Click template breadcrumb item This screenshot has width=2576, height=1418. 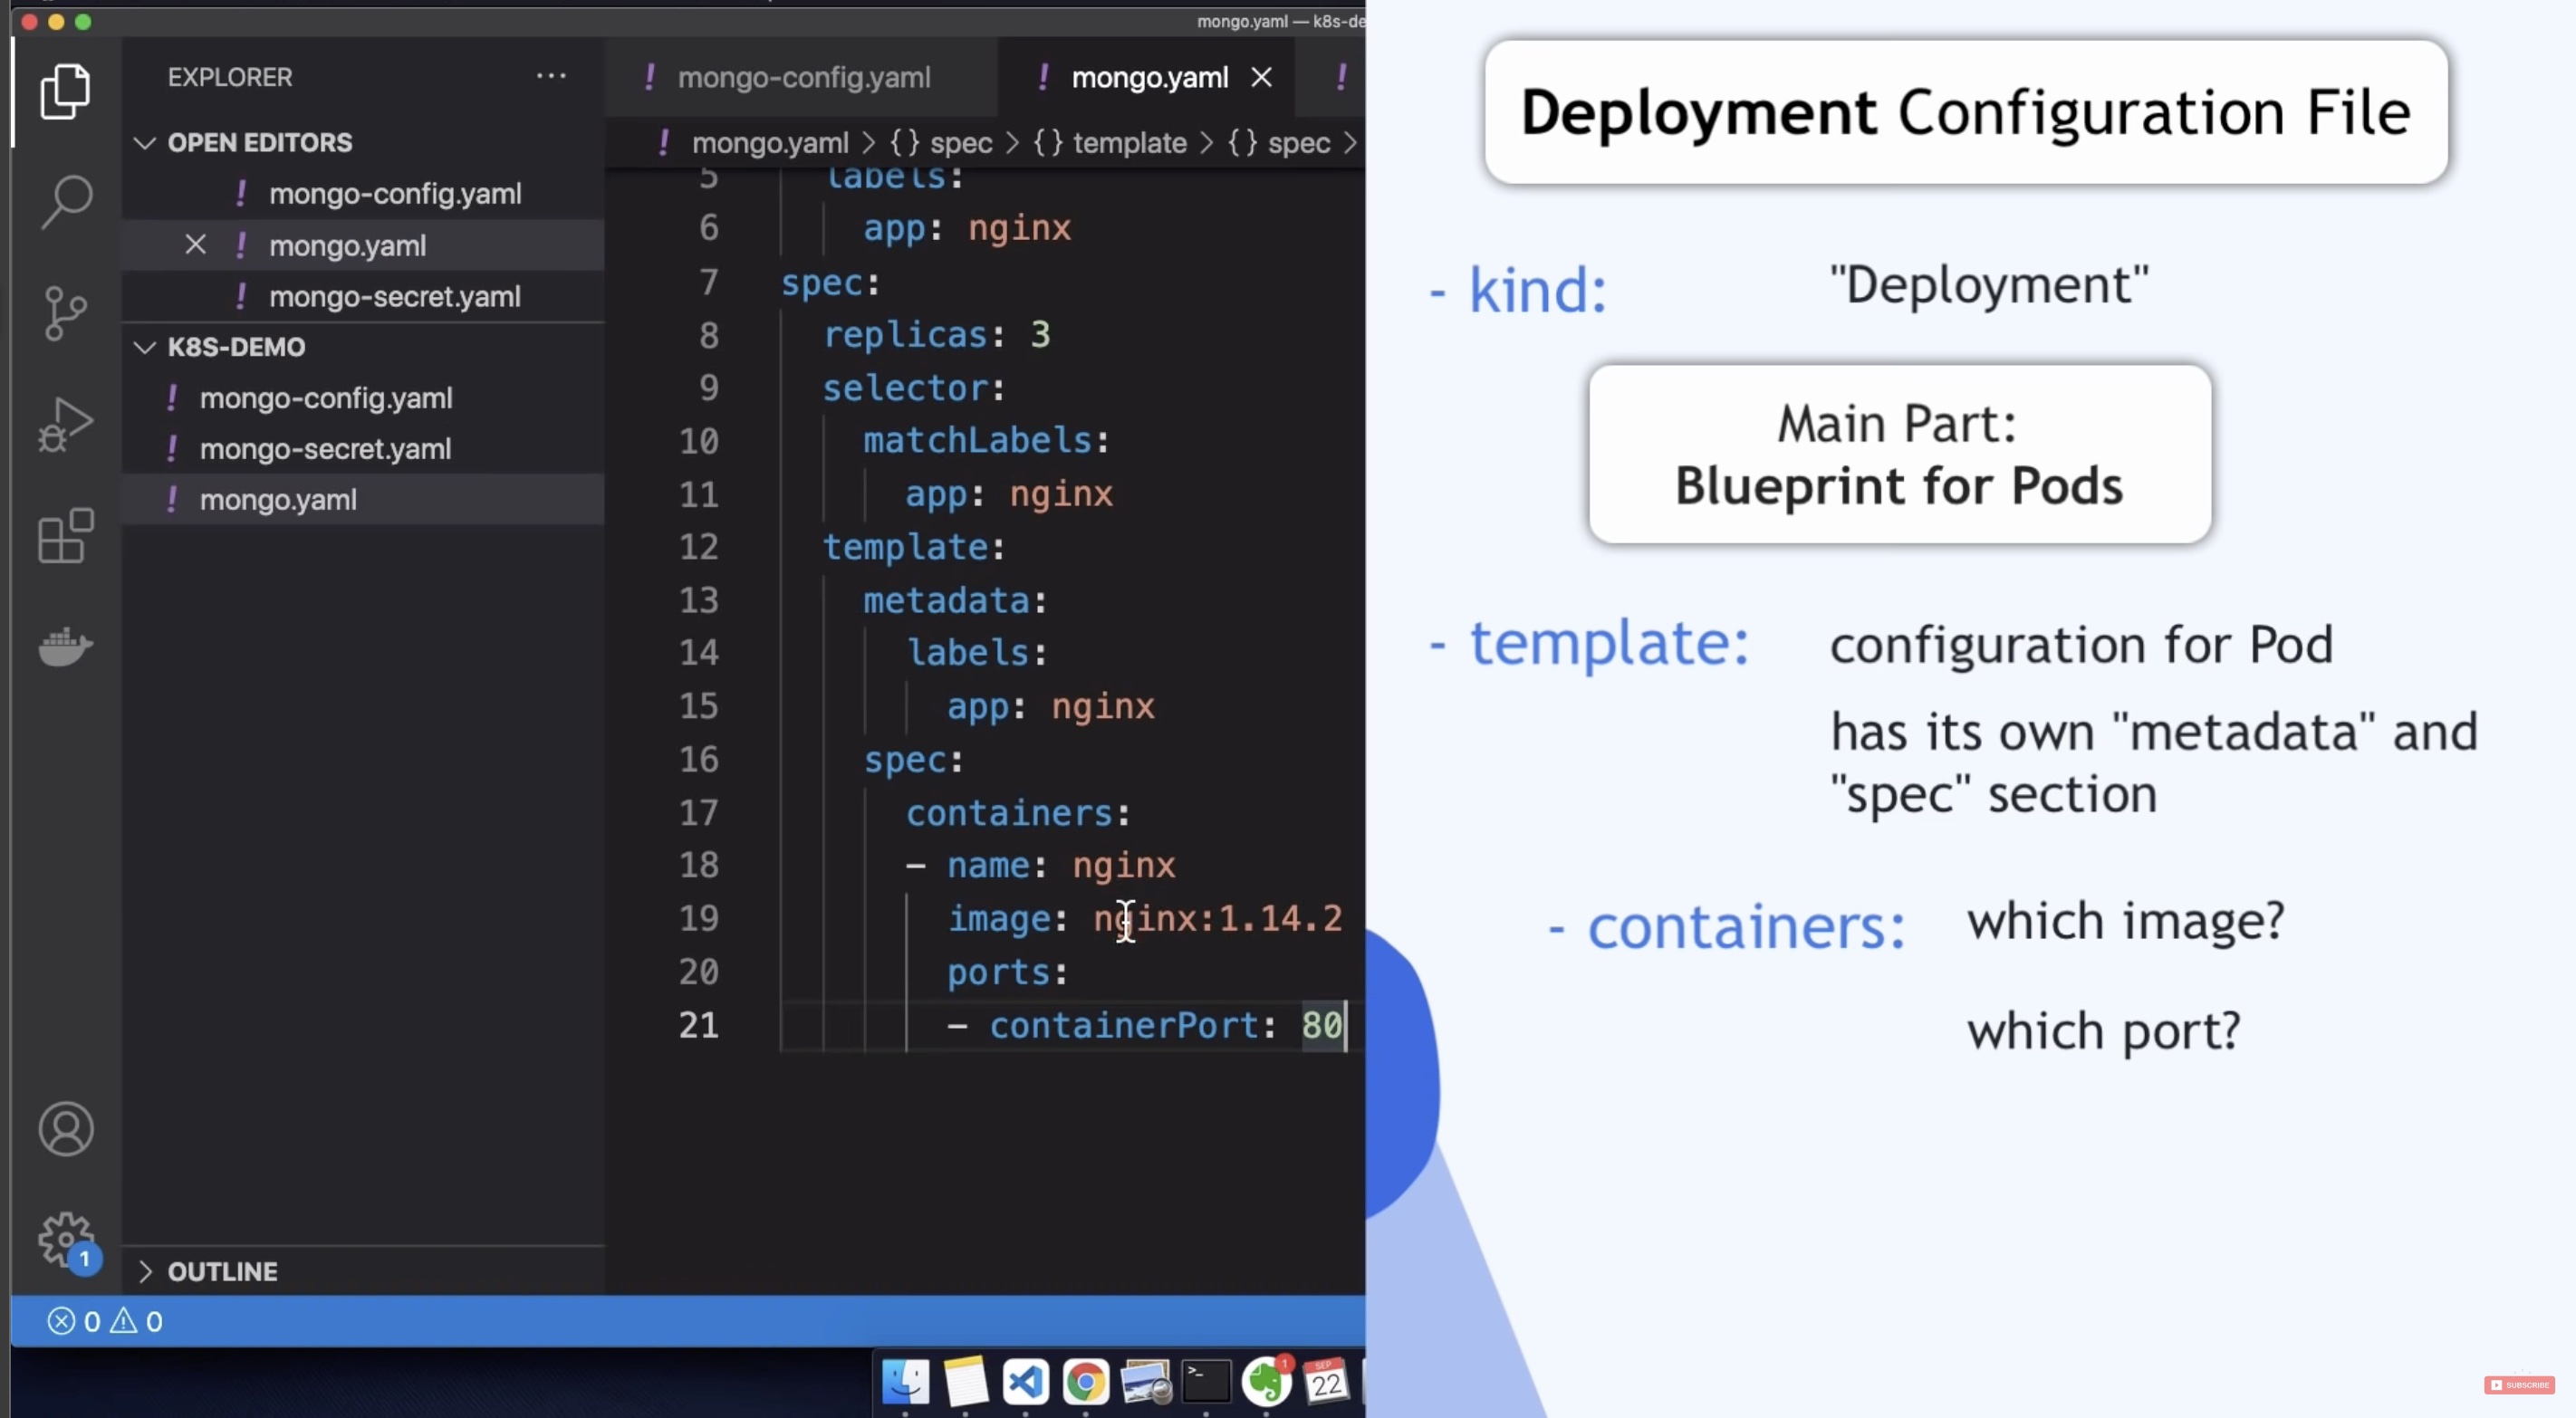(1110, 142)
